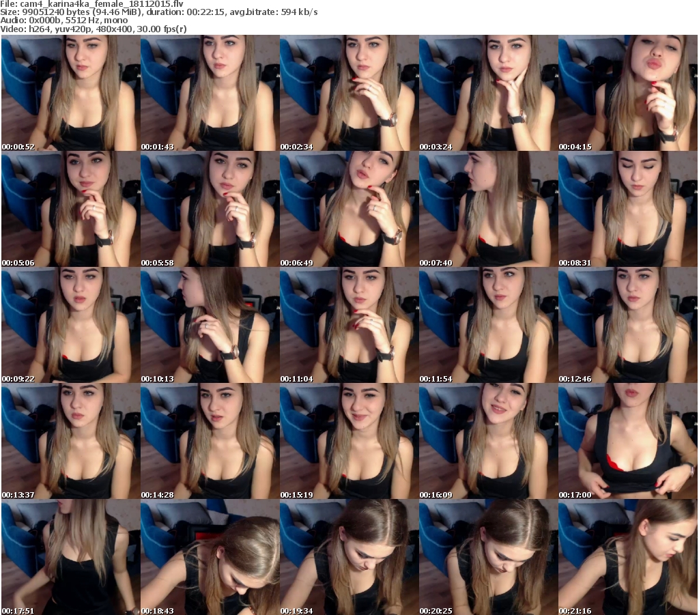Click the thumbnail marked 00:11:04

[349, 325]
